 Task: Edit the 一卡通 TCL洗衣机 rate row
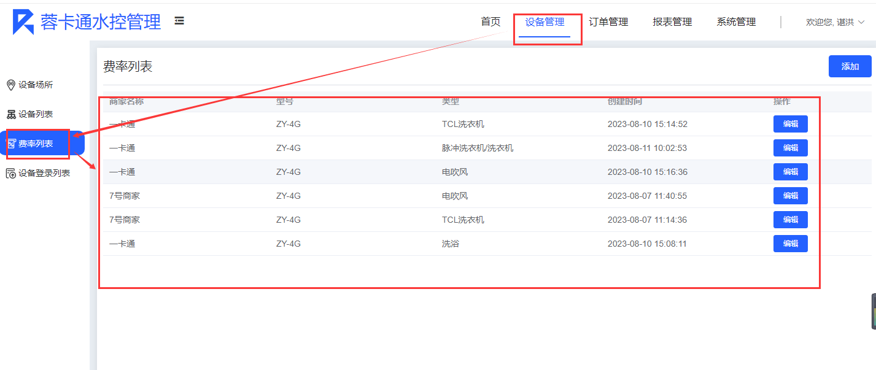pyautogui.click(x=790, y=124)
